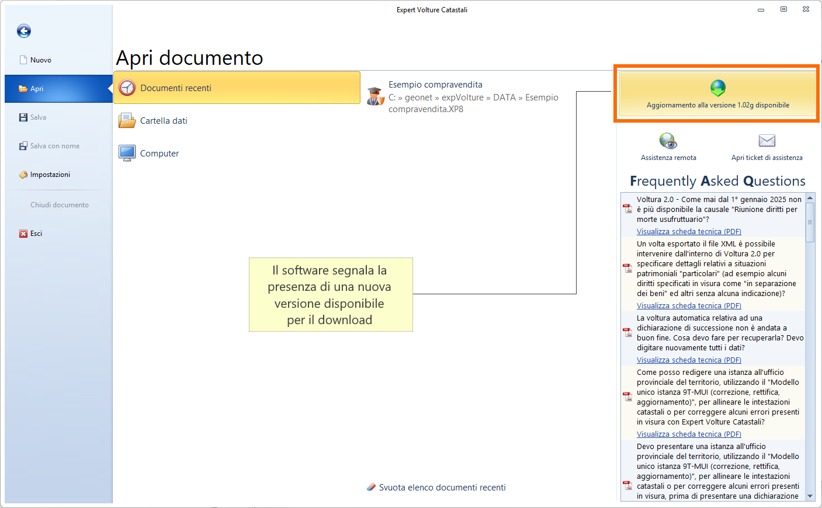Browse the Computer location
Screen dimensions: 822x508
(x=237, y=154)
